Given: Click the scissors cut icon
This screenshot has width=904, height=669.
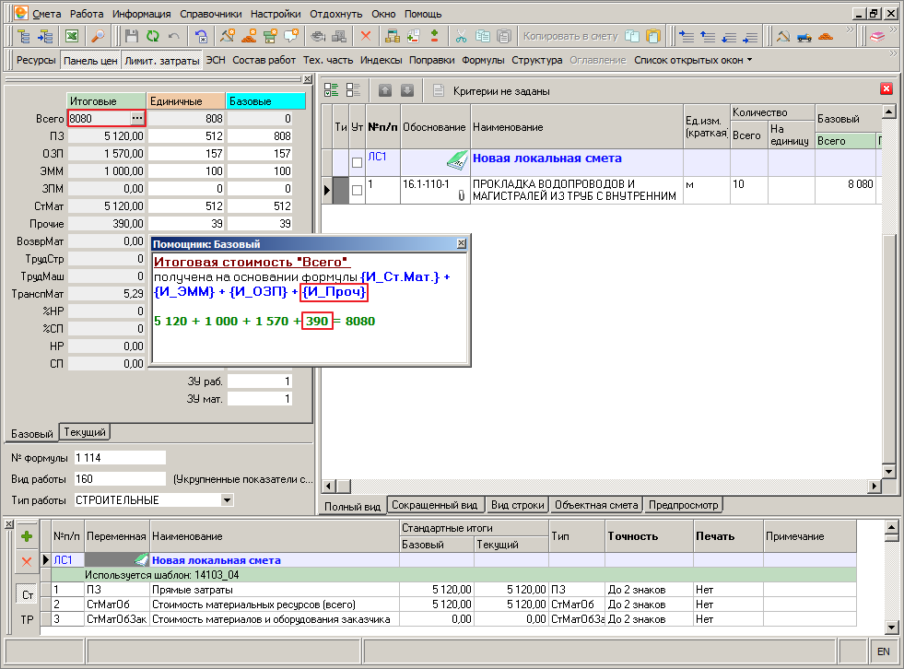Looking at the screenshot, I should point(461,36).
